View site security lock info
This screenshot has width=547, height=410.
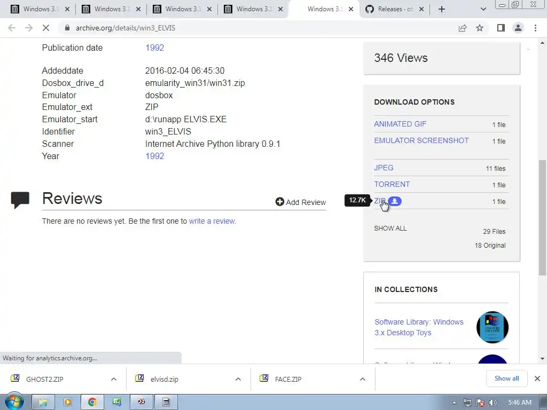67,28
